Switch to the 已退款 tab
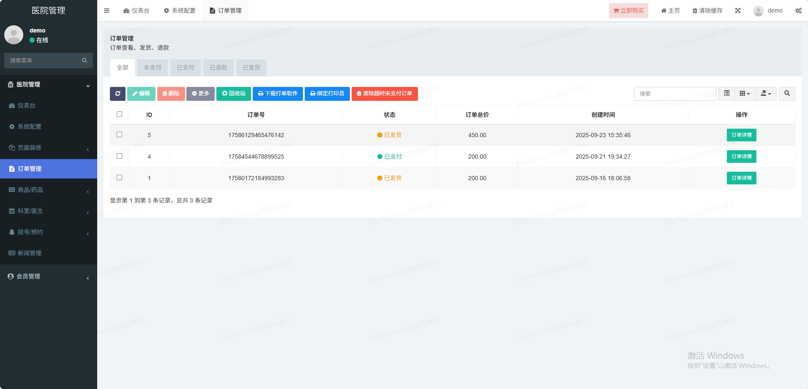The image size is (808, 389). [218, 68]
